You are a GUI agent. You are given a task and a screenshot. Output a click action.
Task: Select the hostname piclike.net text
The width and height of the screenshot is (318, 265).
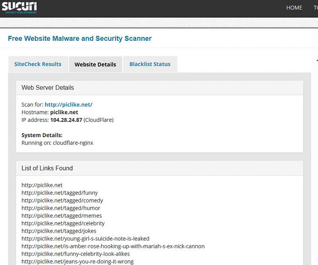(64, 112)
